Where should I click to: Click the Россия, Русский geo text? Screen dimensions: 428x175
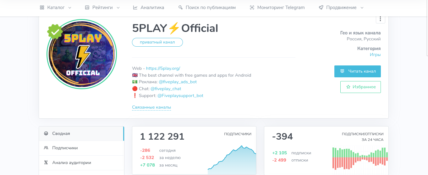pos(364,39)
